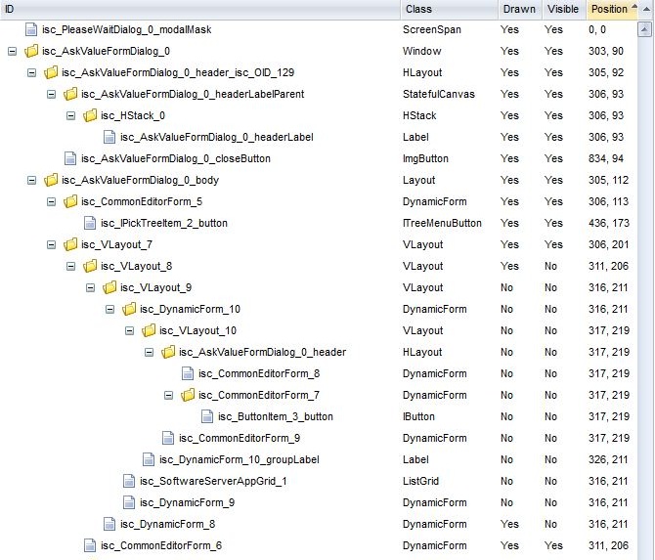Collapse the isc_AskValueFormDialog_0_body node

(x=31, y=180)
